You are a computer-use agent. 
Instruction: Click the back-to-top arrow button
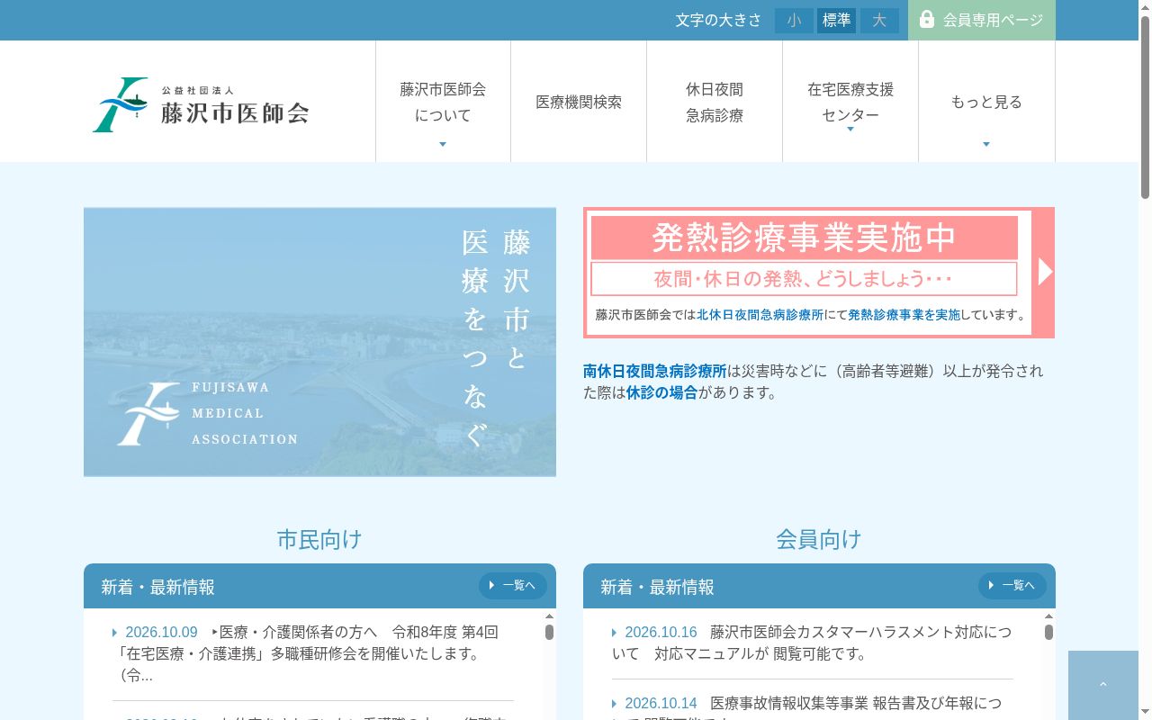point(1103,685)
